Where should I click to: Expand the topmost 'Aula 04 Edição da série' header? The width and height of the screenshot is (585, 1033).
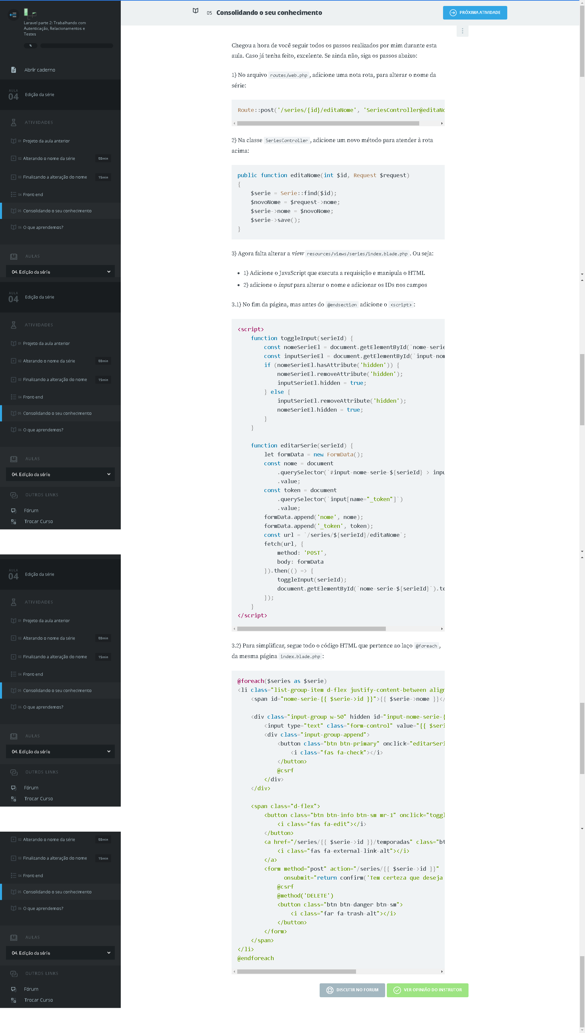point(60,95)
